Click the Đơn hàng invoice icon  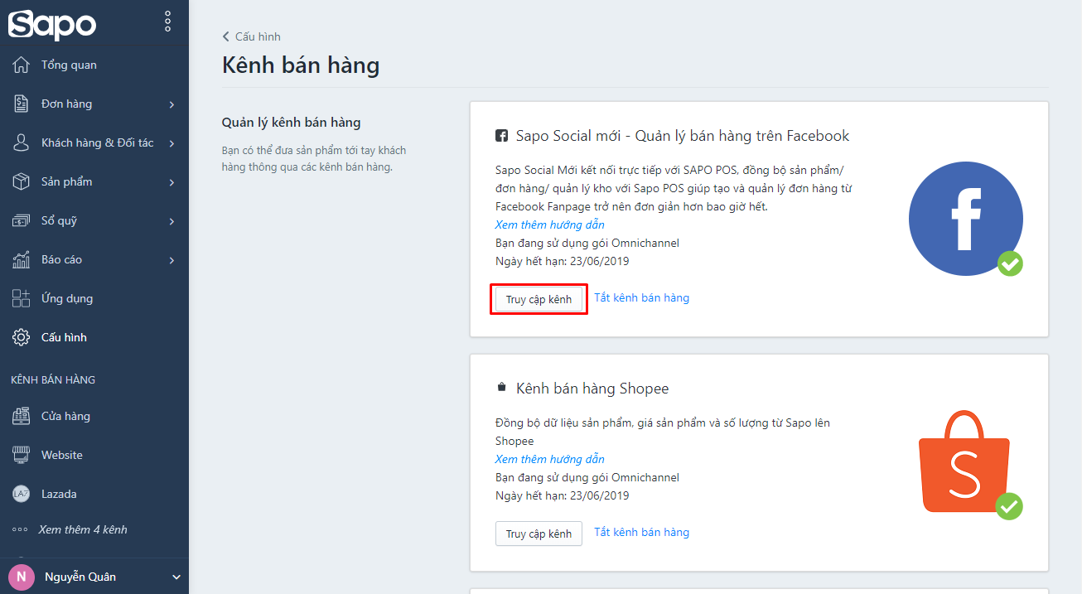tap(22, 104)
